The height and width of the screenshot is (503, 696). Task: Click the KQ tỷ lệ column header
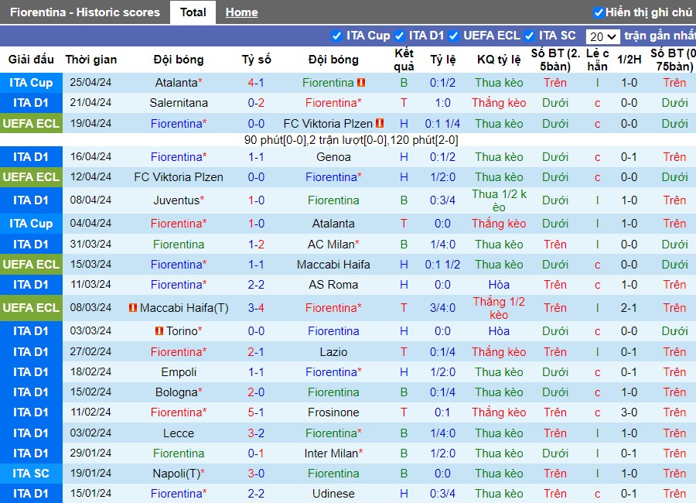(499, 60)
